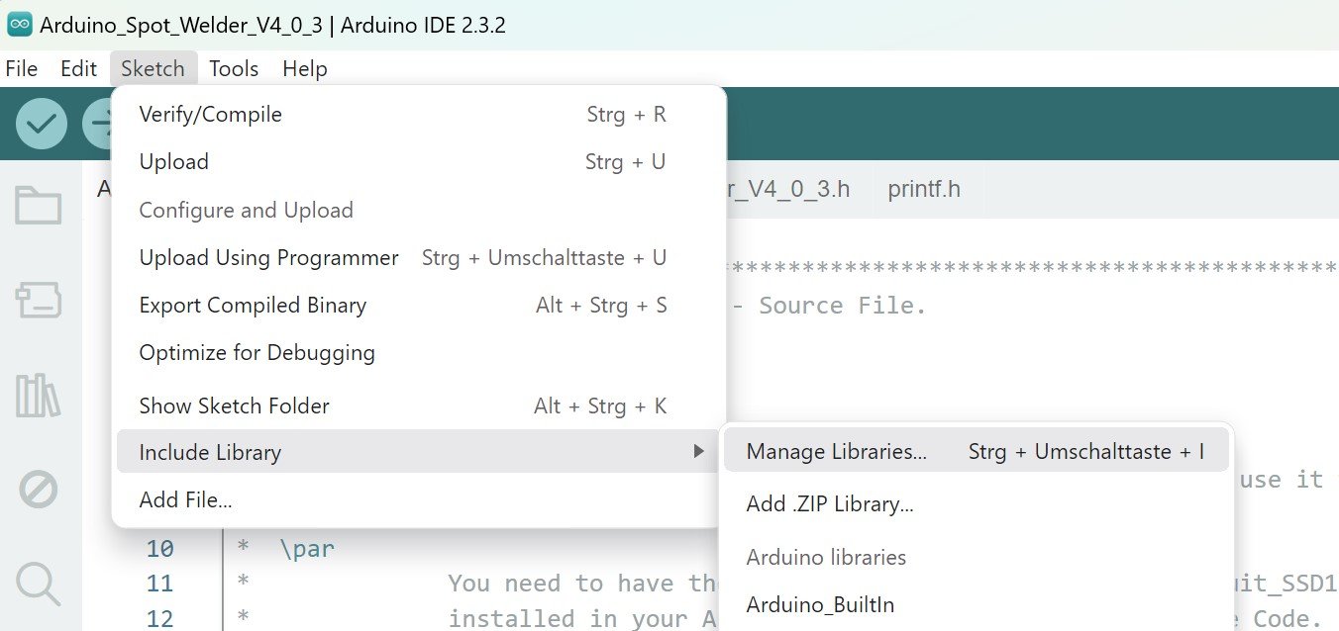Choose Upload Using Programmer
Image resolution: width=1339 pixels, height=631 pixels.
click(x=419, y=258)
